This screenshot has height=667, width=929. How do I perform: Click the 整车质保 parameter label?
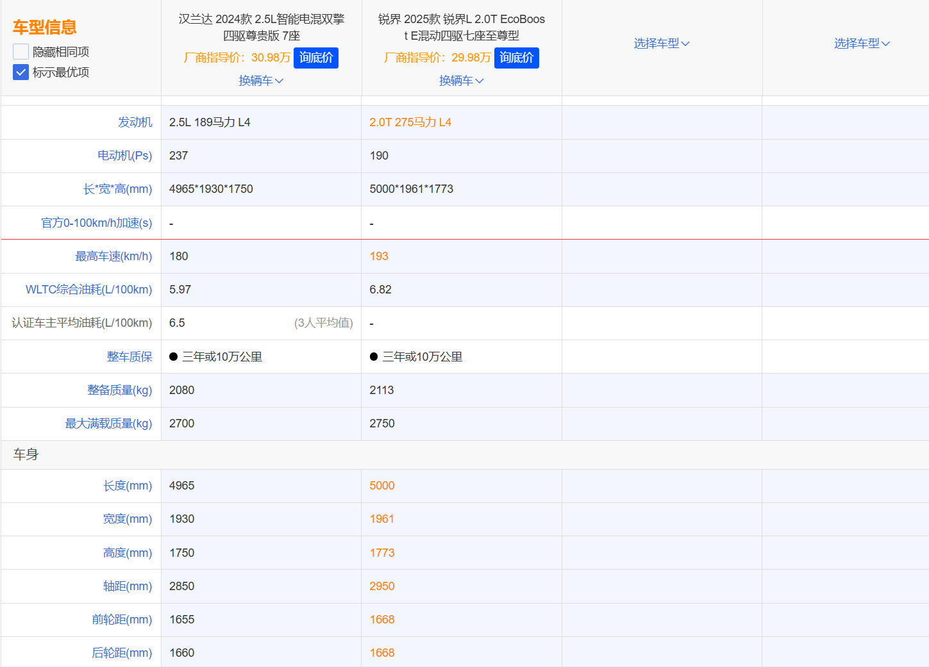click(130, 357)
